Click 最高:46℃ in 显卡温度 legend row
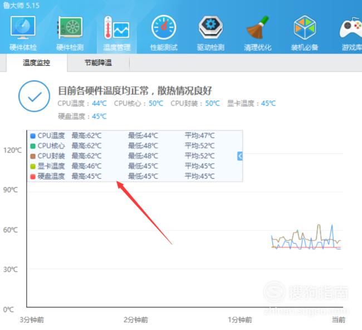Viewport: 362px width, 330px height. coord(86,166)
